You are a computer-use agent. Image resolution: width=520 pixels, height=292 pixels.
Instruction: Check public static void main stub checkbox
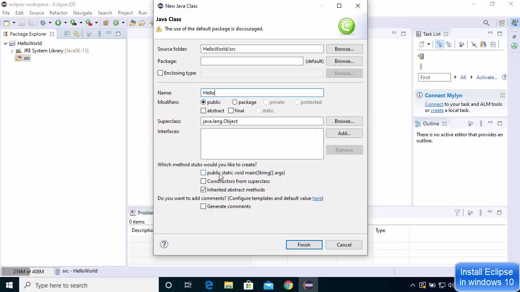tap(204, 173)
